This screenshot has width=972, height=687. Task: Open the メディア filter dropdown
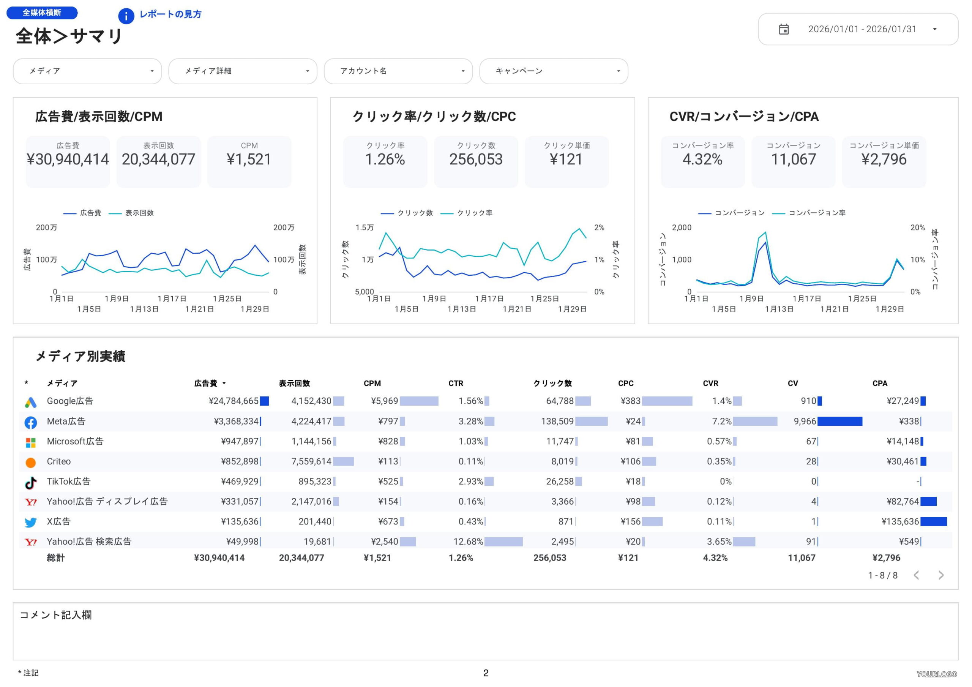pyautogui.click(x=87, y=71)
